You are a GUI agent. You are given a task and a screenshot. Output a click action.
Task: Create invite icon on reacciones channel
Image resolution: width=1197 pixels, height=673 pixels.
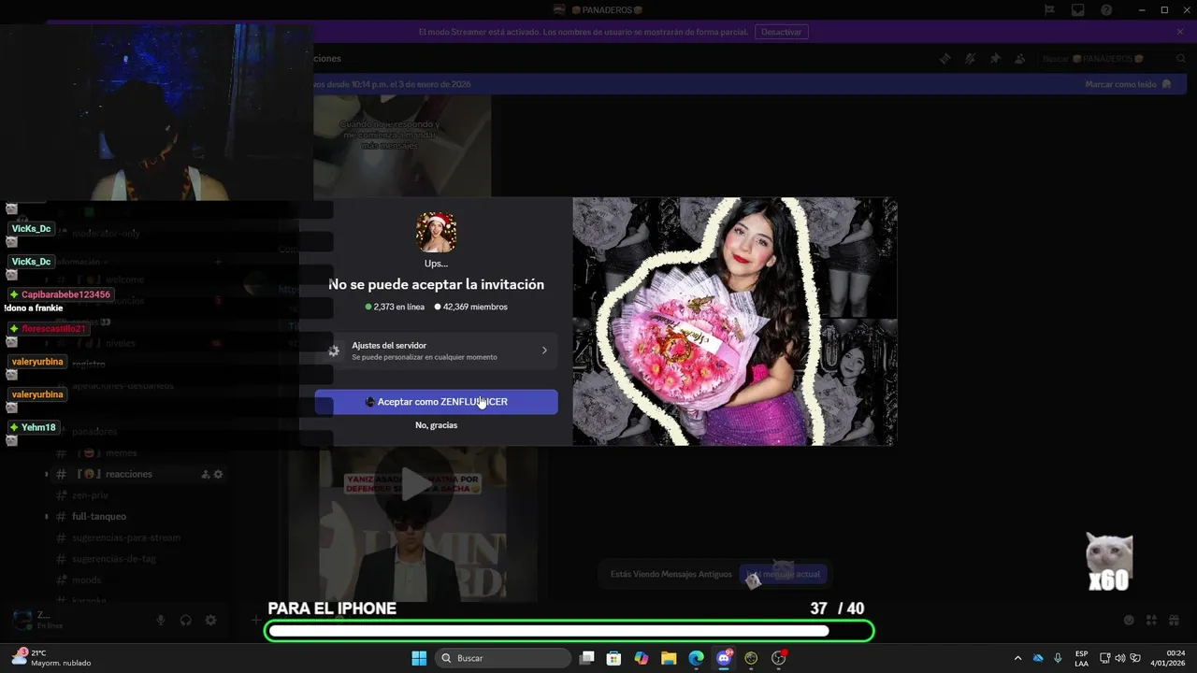click(206, 474)
